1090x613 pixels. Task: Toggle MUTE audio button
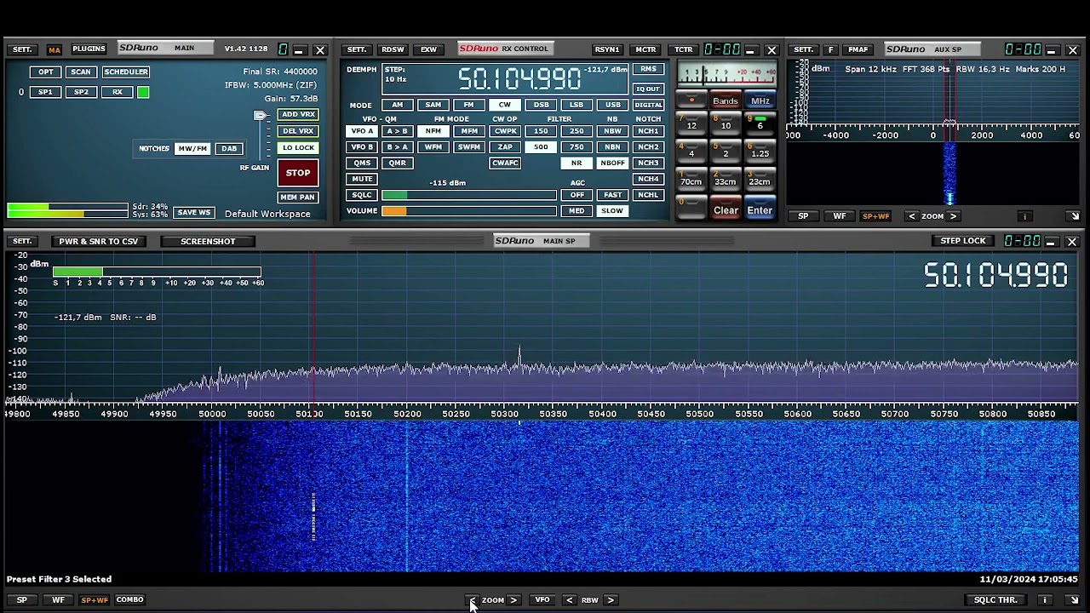pyautogui.click(x=362, y=179)
